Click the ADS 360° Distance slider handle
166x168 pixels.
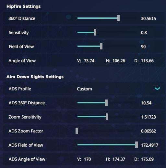106,103
